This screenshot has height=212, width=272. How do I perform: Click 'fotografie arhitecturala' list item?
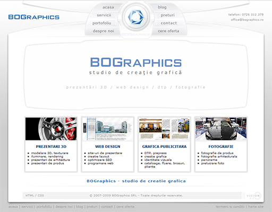(219, 156)
